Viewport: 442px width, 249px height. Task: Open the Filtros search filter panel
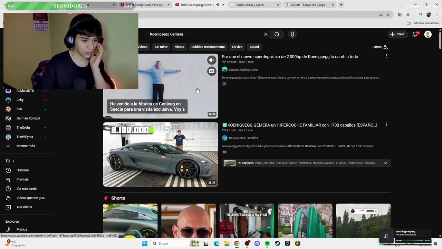tap(380, 47)
